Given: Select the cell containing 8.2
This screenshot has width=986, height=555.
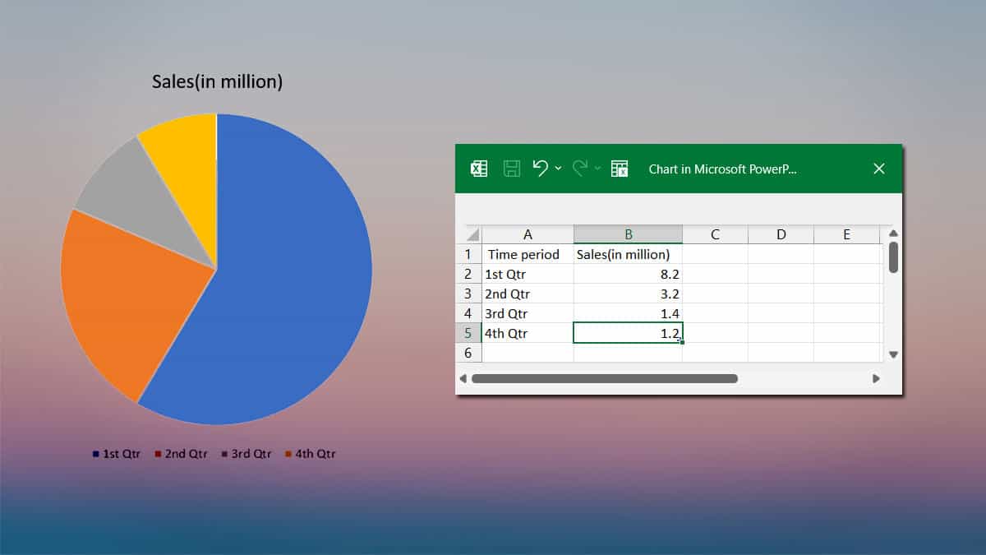Looking at the screenshot, I should pos(628,274).
